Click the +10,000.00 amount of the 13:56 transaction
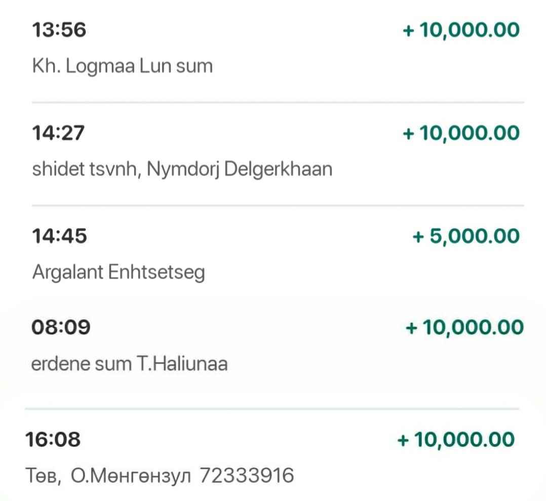This screenshot has height=501, width=546. 461,30
